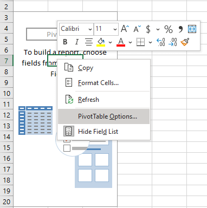Image resolution: width=207 pixels, height=208 pixels.
Task: Apply Percent Style formatting
Action: [169, 29]
